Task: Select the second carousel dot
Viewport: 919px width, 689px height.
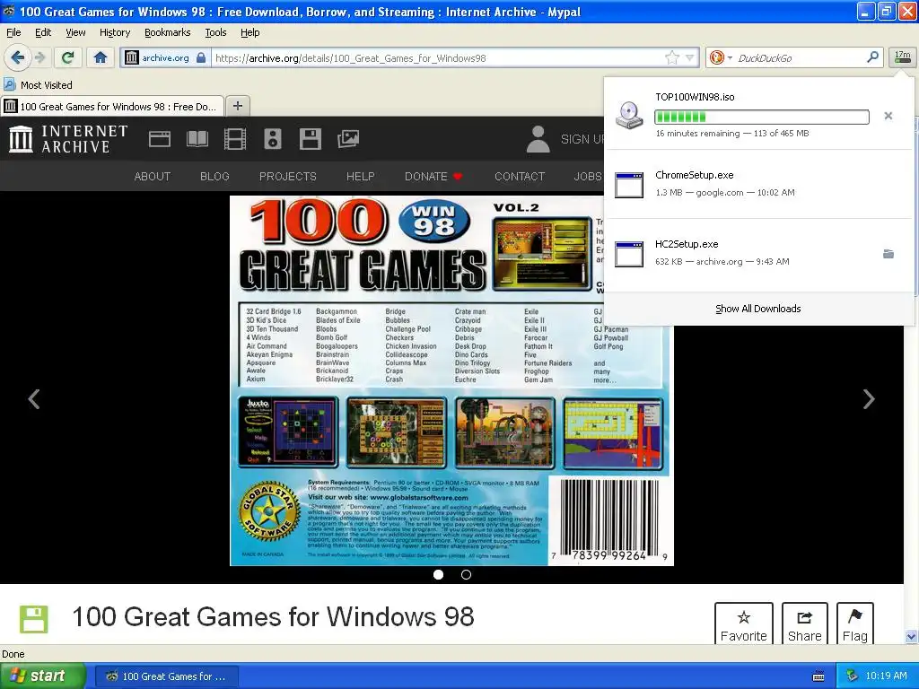Action: click(466, 575)
